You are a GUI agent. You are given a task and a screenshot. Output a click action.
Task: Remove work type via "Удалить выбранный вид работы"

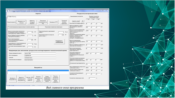[x=21, y=79]
